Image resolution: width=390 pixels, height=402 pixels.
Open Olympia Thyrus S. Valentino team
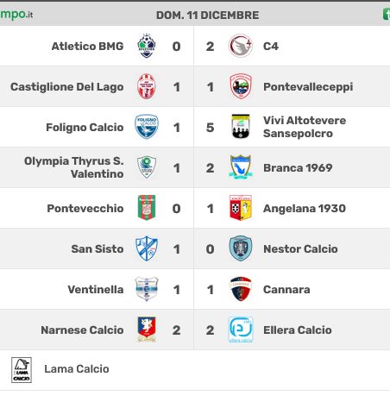coord(74,167)
